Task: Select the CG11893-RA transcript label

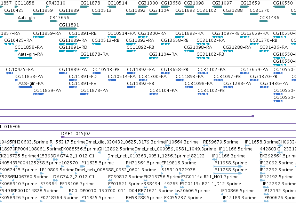Action: [189, 33]
